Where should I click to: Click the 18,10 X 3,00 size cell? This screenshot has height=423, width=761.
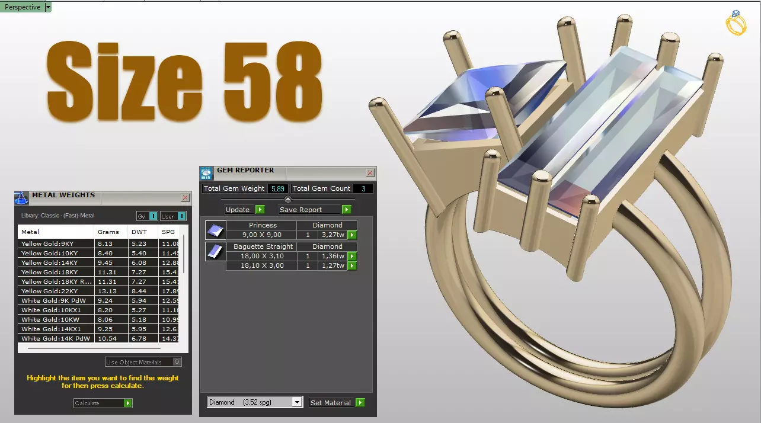[x=263, y=265]
